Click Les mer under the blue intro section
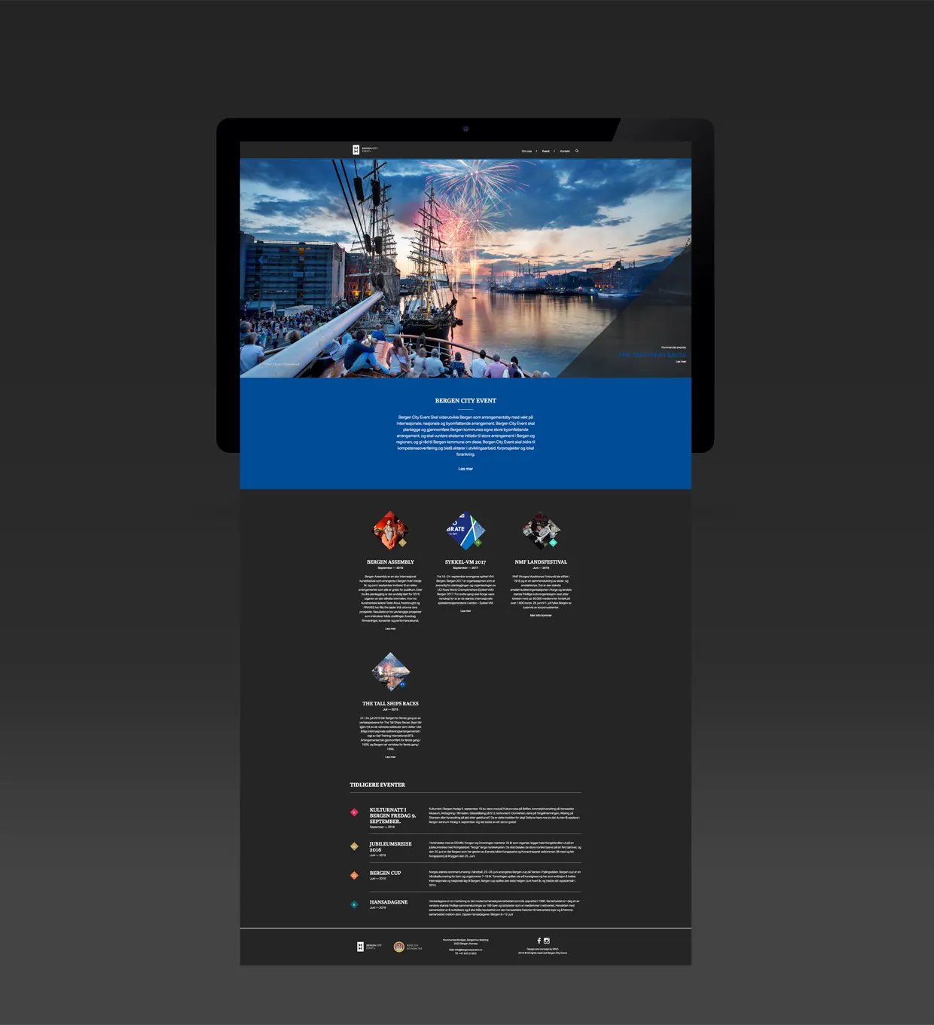Image resolution: width=934 pixels, height=1025 pixels. click(x=465, y=469)
